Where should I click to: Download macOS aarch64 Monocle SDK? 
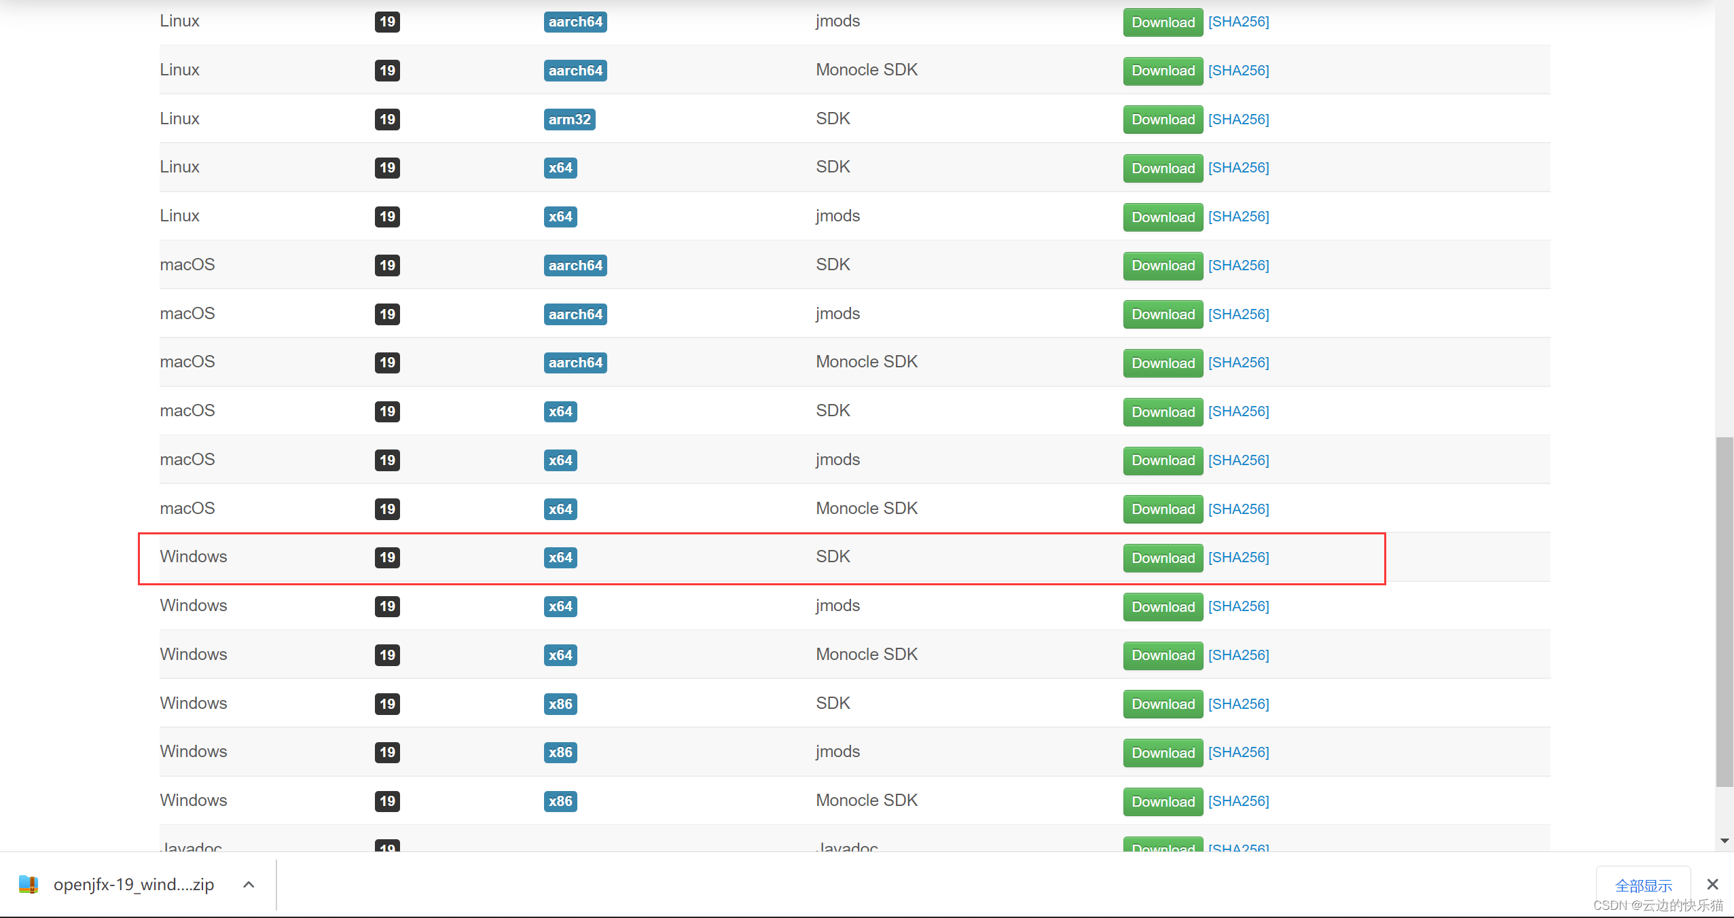point(1162,363)
